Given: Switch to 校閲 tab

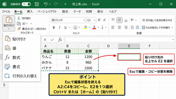Looking at the screenshot, I should pyautogui.click(x=89, y=12).
